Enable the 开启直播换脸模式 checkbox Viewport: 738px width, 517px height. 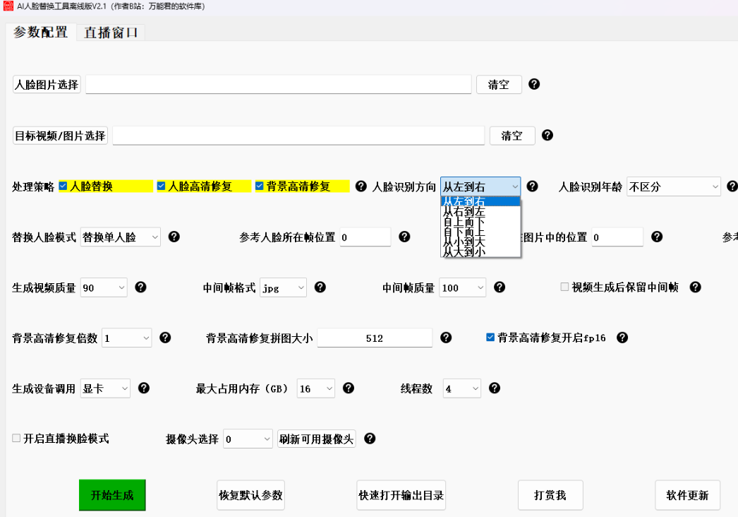coord(17,439)
